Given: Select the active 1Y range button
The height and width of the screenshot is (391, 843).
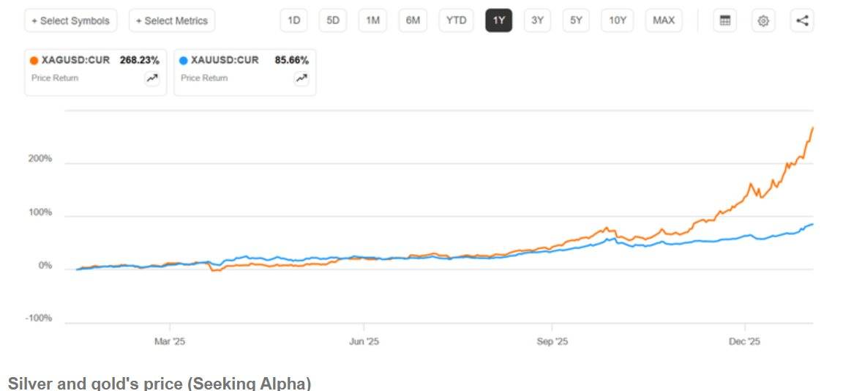Looking at the screenshot, I should (499, 21).
